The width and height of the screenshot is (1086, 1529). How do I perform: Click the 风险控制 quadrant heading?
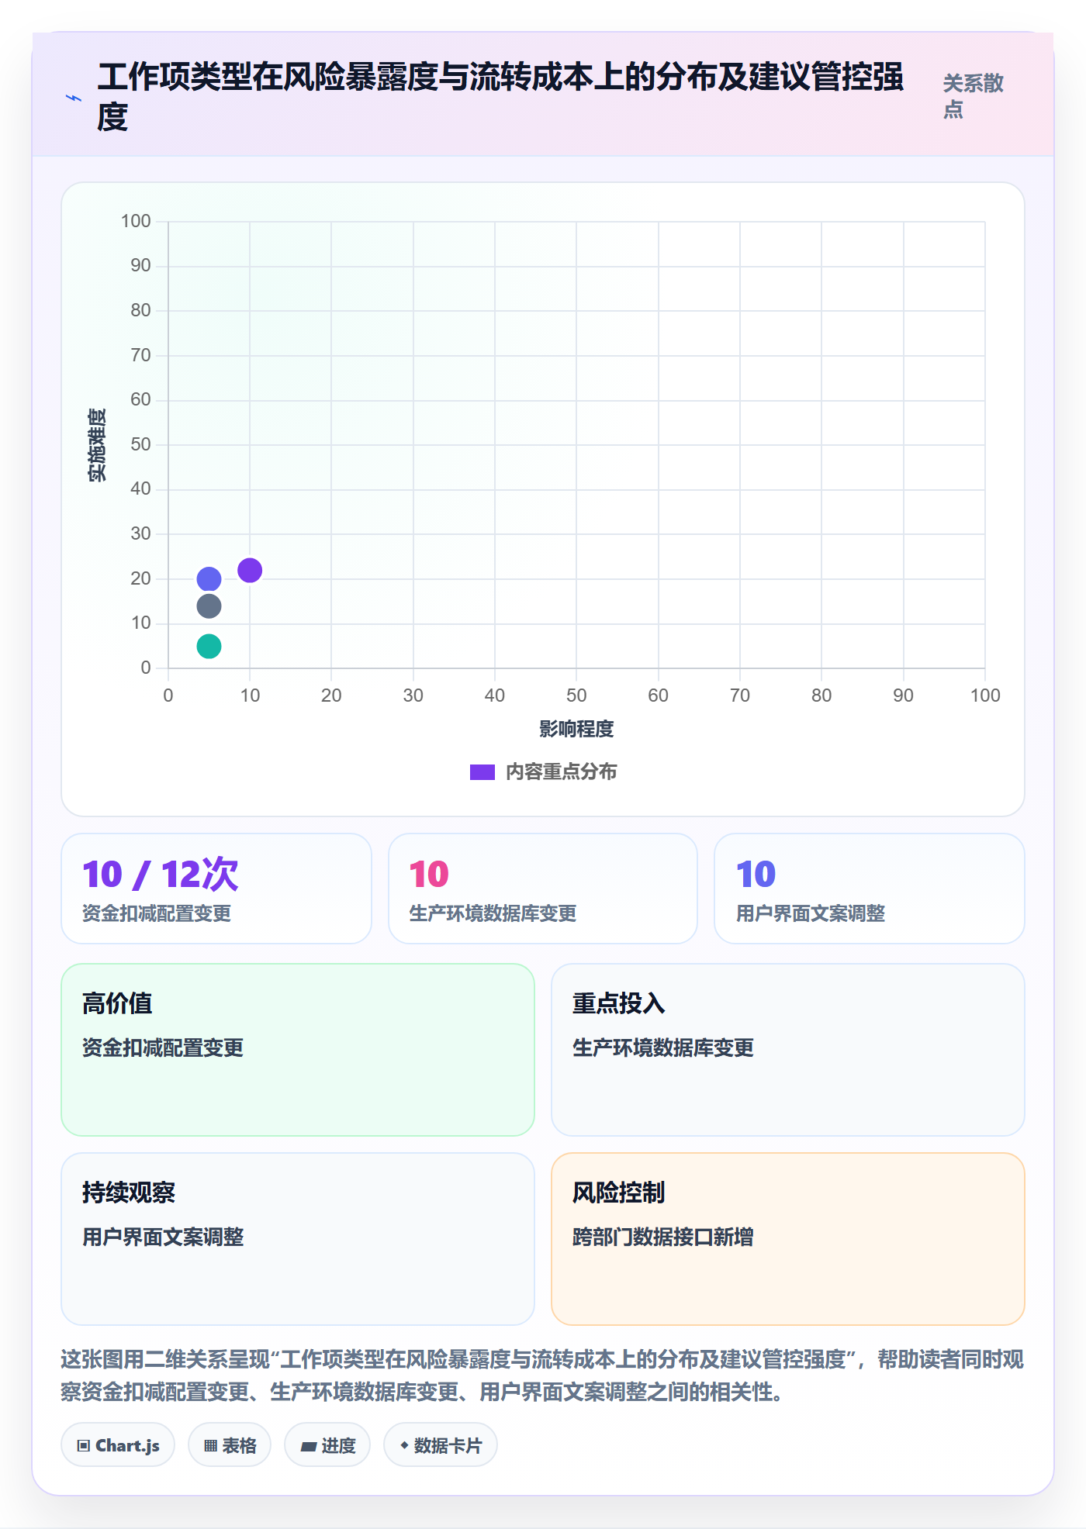tap(619, 1192)
